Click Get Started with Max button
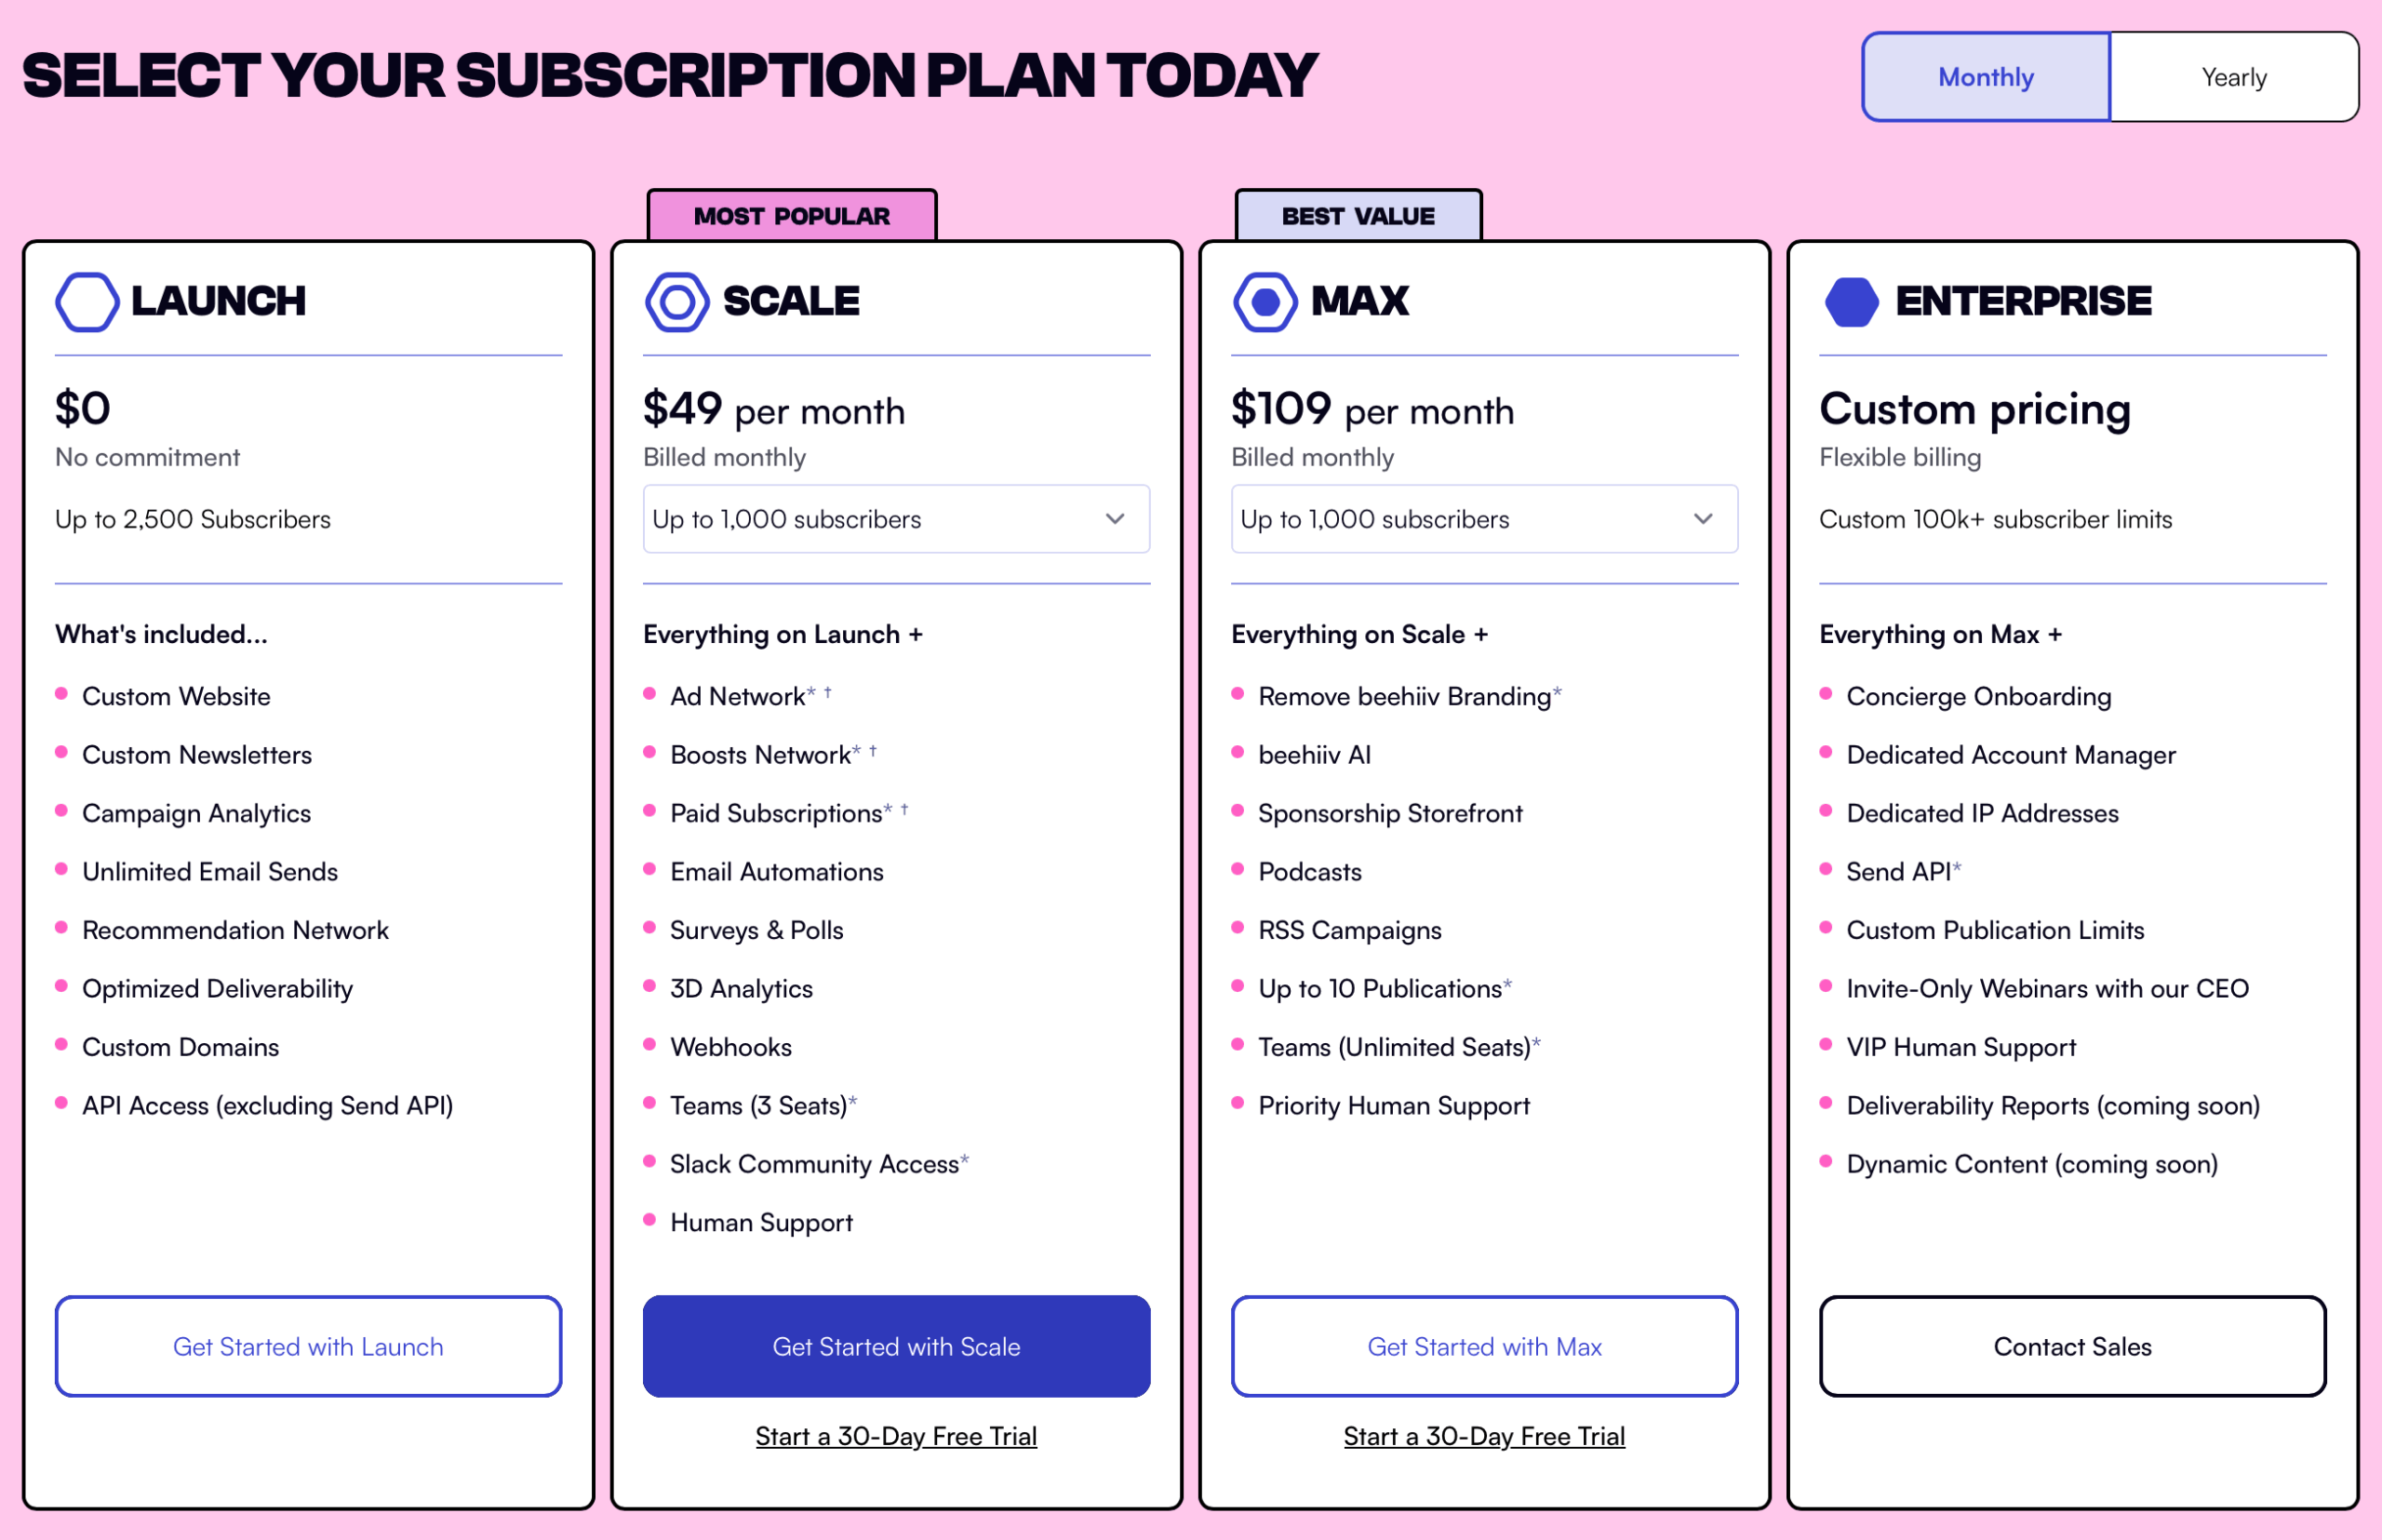2382x1540 pixels. click(x=1484, y=1346)
